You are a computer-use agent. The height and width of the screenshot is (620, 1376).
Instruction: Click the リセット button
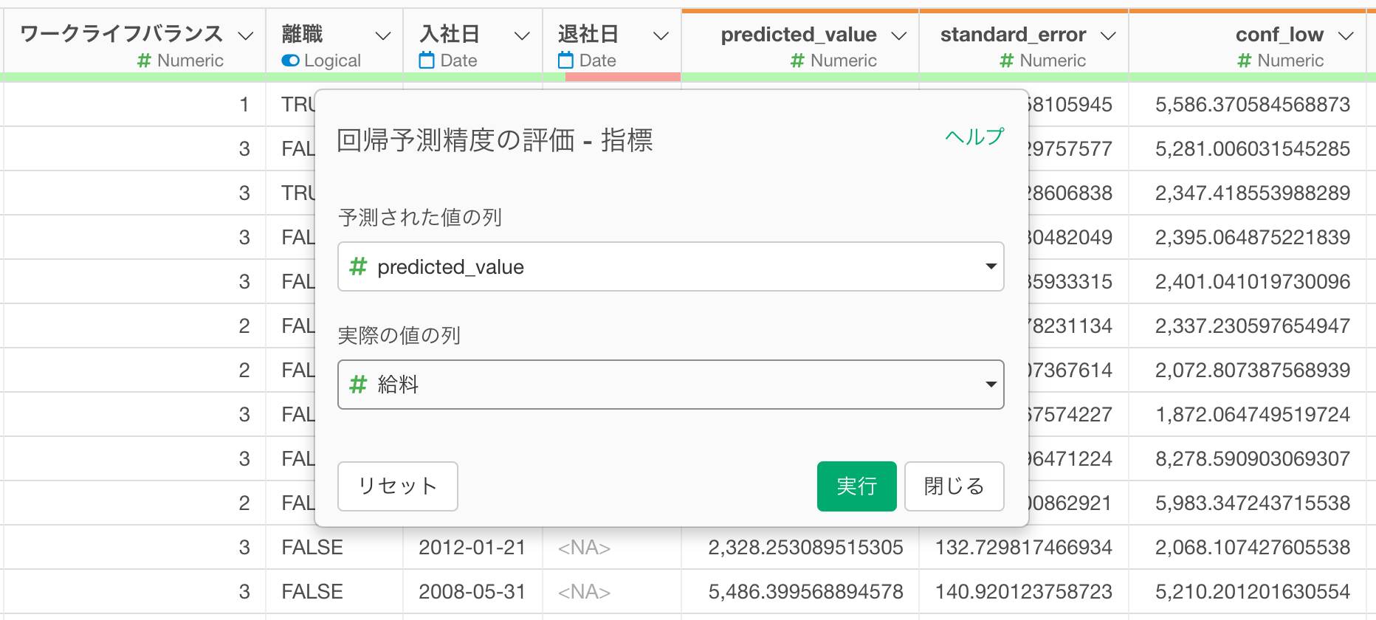point(398,486)
